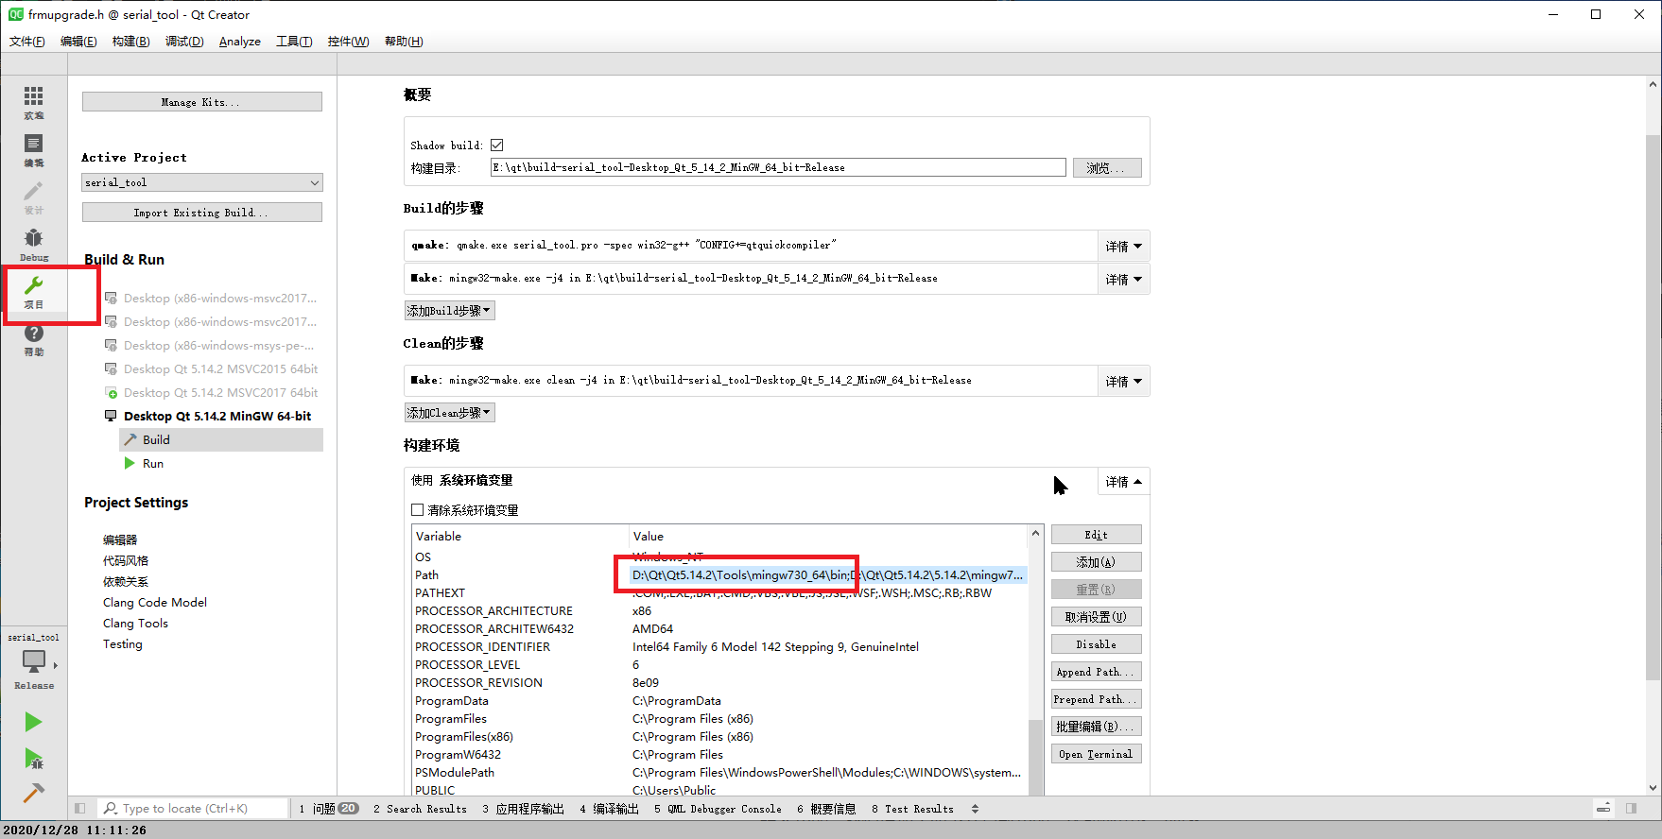Viewport: 1662px width, 839px height.
Task: Open the QML Debugger Console tab
Action: click(x=718, y=809)
